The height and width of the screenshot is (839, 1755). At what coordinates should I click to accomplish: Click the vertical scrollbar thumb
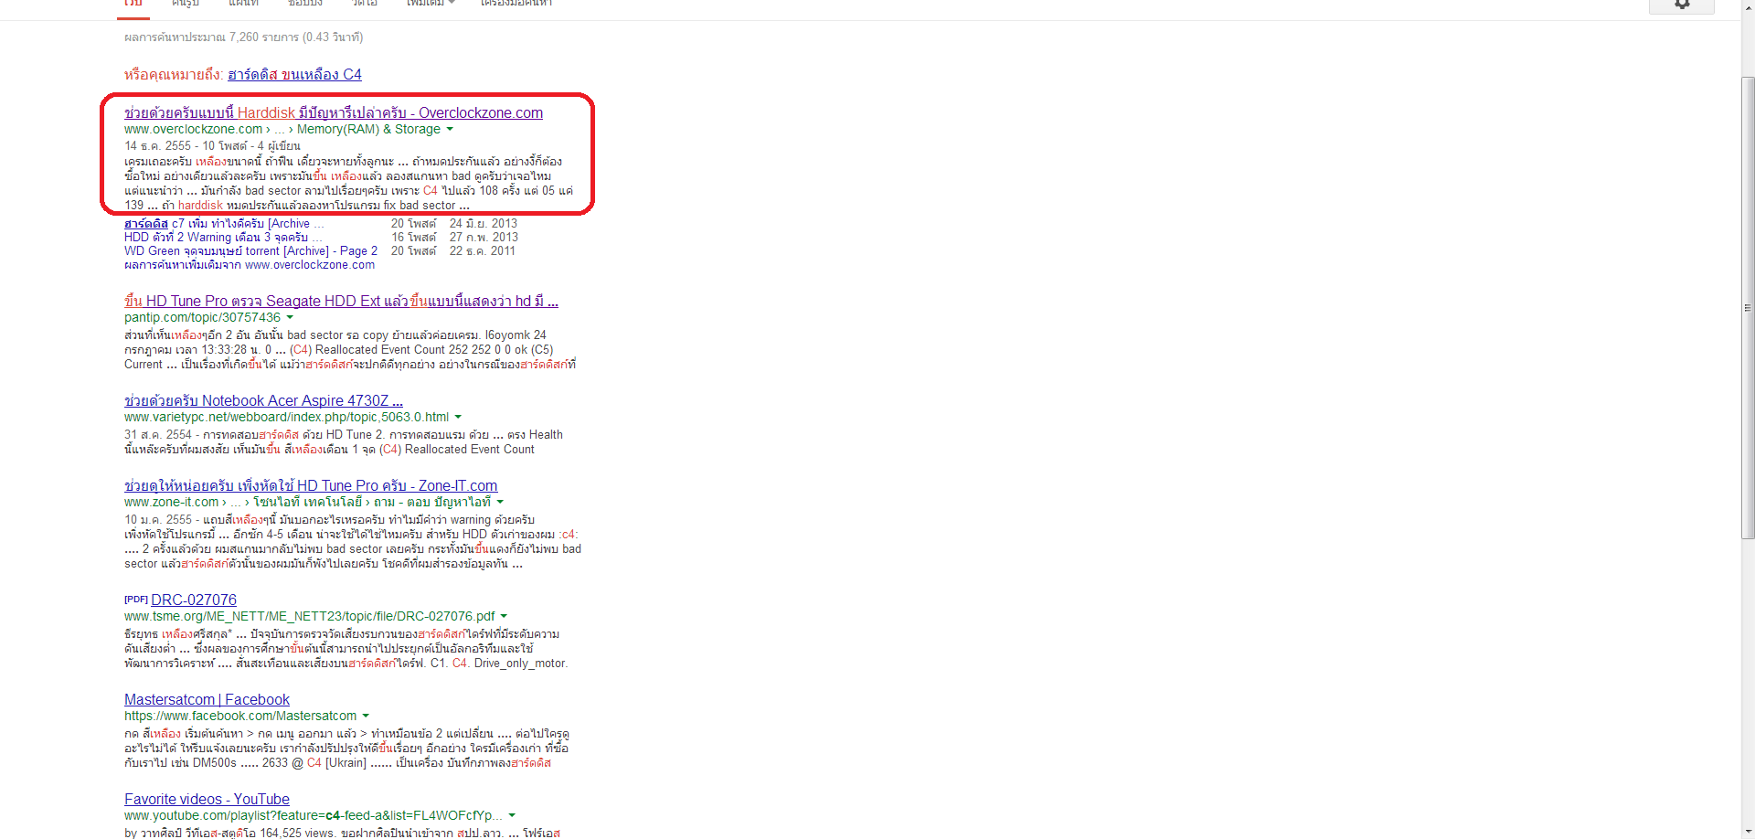point(1748,308)
